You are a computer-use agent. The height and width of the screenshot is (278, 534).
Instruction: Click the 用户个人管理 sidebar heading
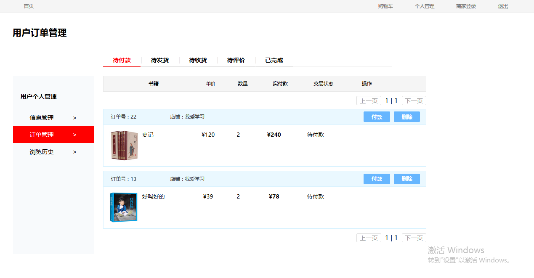39,96
